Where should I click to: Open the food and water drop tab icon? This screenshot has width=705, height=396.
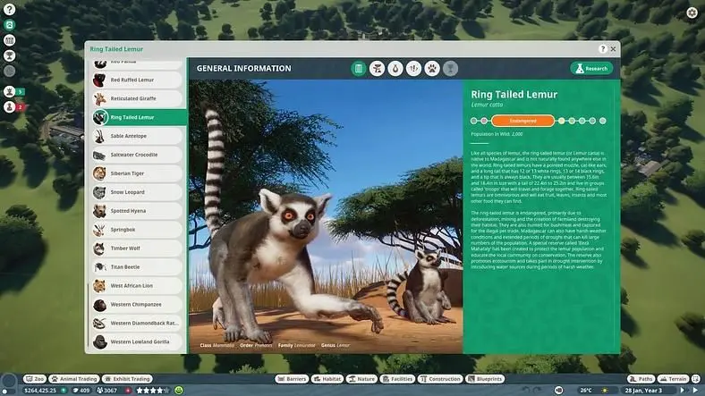[x=395, y=68]
